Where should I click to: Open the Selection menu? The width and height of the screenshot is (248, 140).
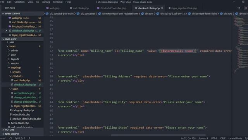click(19, 2)
